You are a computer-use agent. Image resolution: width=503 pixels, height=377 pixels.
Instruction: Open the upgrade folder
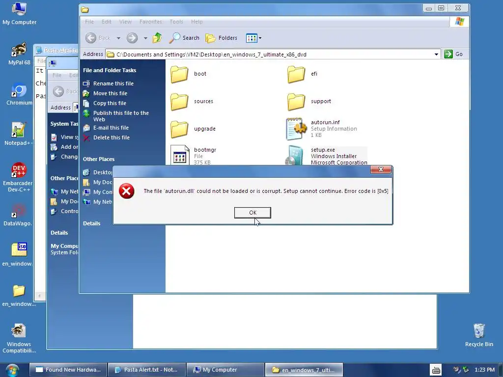coord(179,129)
